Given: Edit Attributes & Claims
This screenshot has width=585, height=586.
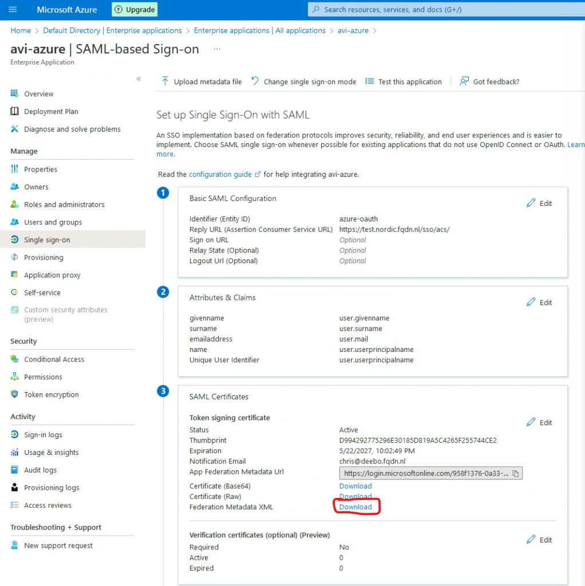Looking at the screenshot, I should pyautogui.click(x=539, y=302).
